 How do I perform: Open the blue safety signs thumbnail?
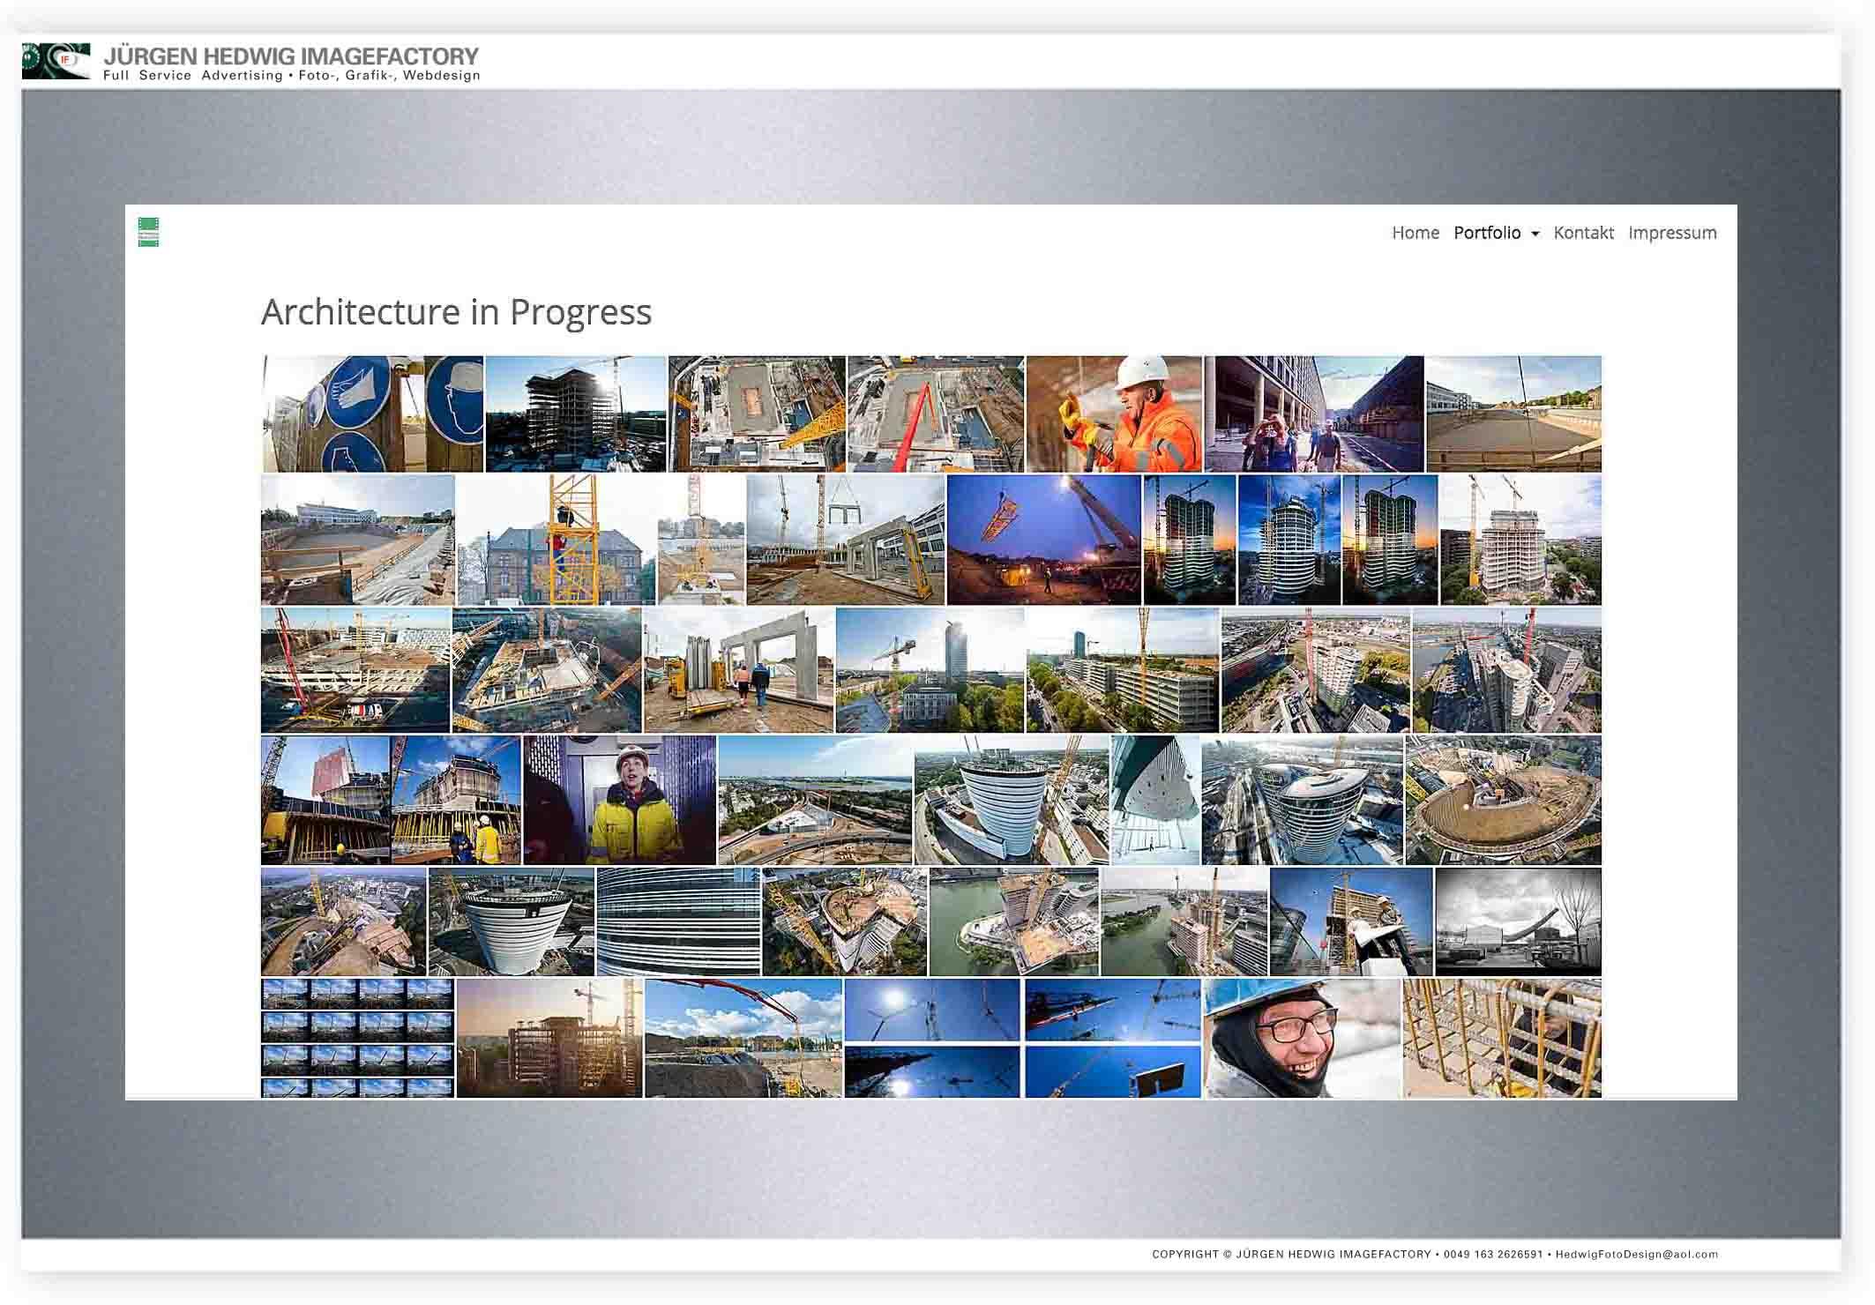(x=372, y=414)
